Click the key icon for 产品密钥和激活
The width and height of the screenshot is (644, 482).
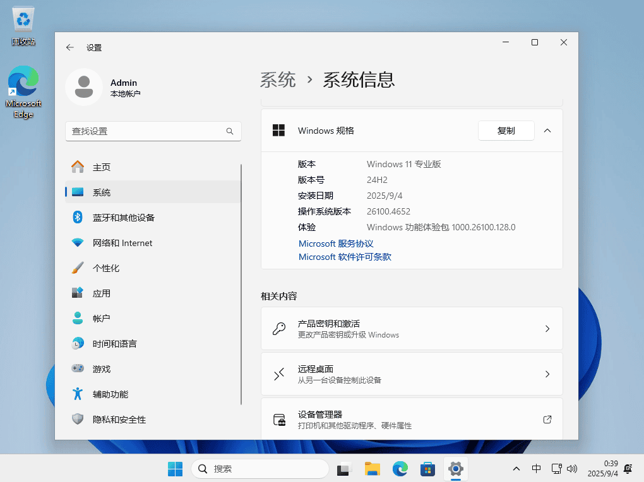(x=279, y=329)
